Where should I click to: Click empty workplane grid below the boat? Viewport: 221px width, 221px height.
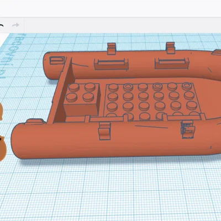[x=110, y=188]
